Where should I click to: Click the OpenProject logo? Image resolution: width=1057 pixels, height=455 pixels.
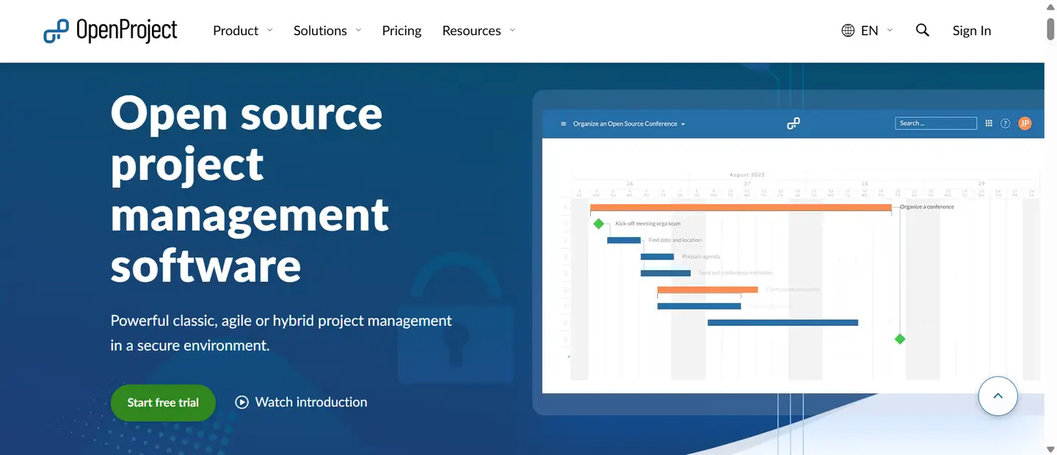(x=110, y=31)
